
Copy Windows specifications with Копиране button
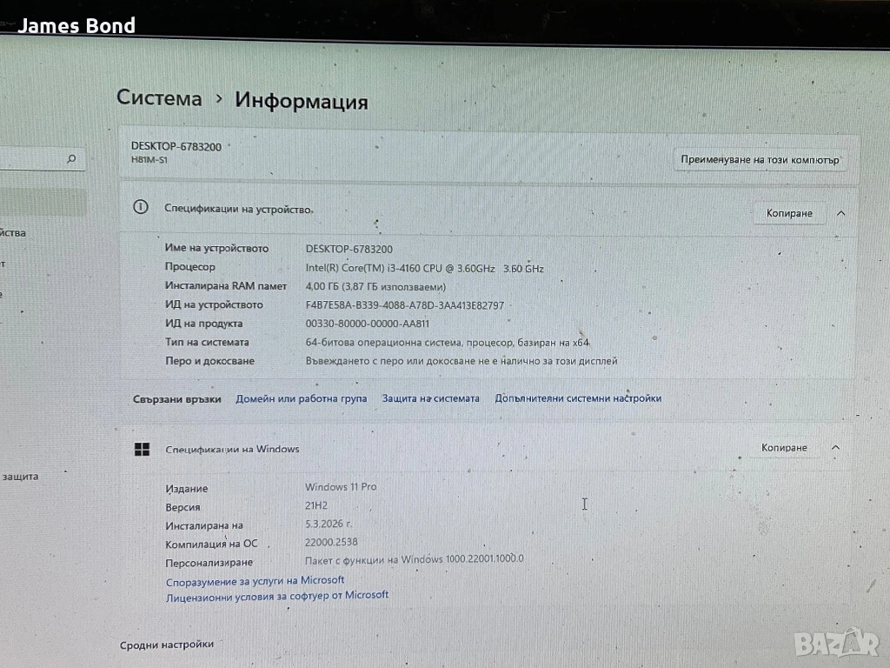point(784,448)
